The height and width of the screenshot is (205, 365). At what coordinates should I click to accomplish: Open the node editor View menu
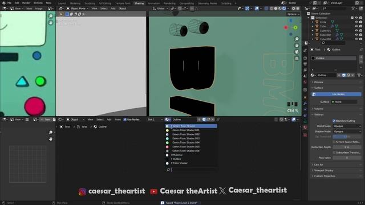pyautogui.click(x=90, y=120)
